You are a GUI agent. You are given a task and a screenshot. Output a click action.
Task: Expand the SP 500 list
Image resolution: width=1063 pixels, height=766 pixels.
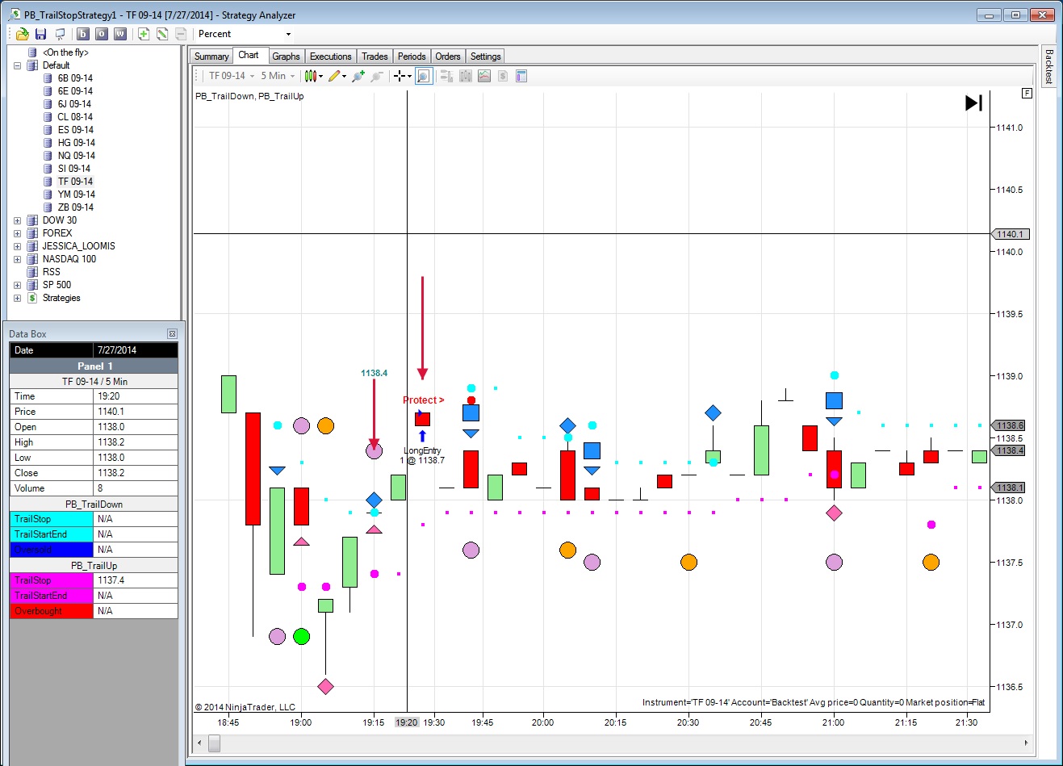(17, 285)
